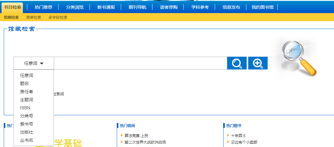Choose 责任者 from the dropdown list

26,92
